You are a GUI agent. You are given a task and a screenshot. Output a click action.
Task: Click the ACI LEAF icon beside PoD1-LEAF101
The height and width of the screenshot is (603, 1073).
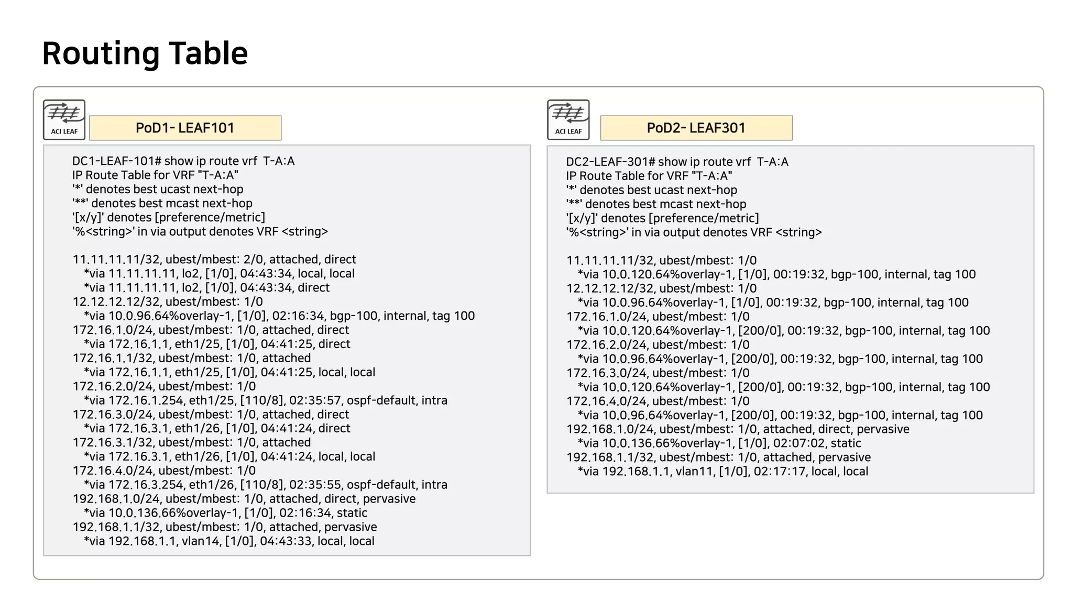(x=64, y=120)
